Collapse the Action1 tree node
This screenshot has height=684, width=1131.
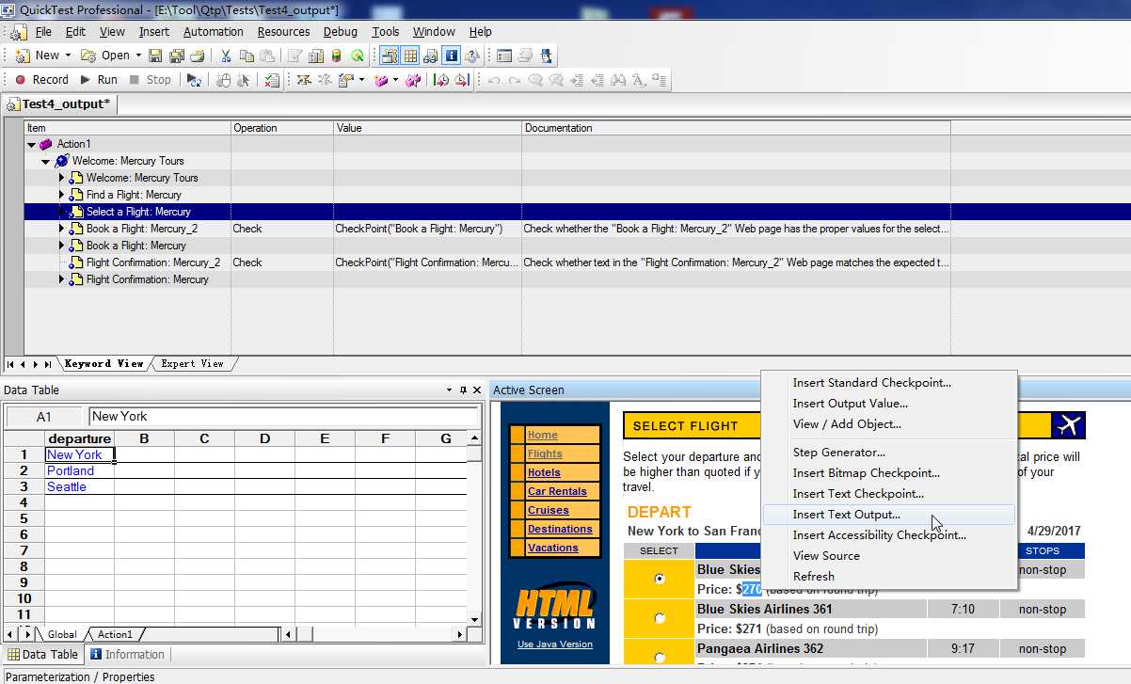[31, 144]
